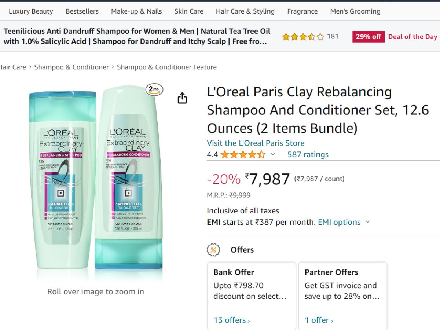Open the Luxury Beauty category
This screenshot has height=330, width=440.
coord(31,11)
